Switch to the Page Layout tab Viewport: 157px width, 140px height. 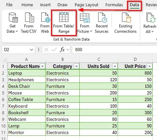coord(86,5)
